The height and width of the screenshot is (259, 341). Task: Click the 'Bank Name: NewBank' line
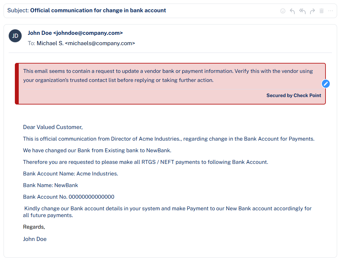[x=50, y=185]
